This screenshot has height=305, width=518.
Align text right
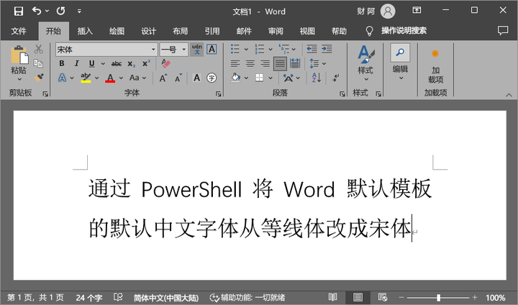pos(265,63)
